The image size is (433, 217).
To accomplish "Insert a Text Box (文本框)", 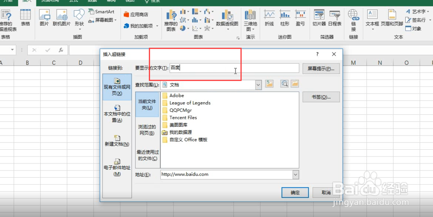I will click(x=372, y=20).
